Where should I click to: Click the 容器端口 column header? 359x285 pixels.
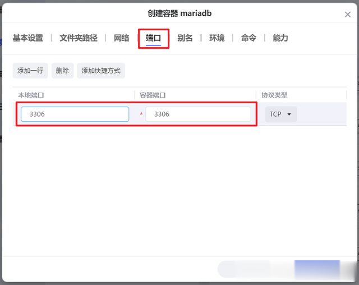point(153,95)
